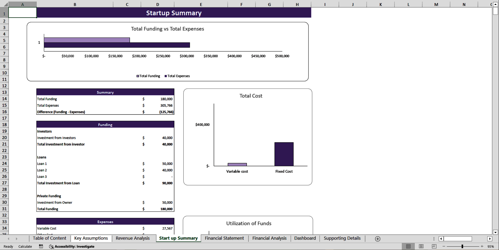Select cell A1 in the worksheet

point(23,12)
